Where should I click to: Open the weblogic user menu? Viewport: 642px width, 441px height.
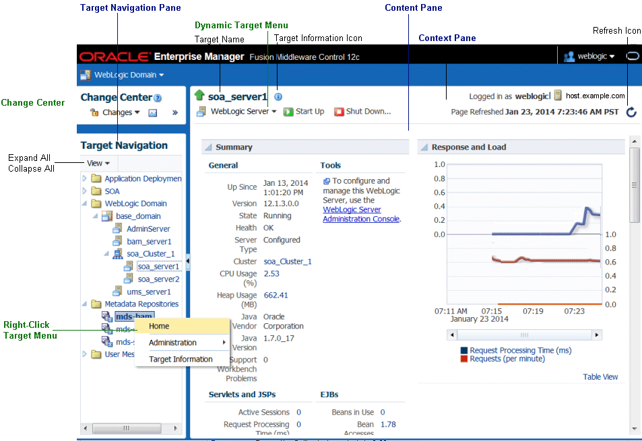(596, 57)
